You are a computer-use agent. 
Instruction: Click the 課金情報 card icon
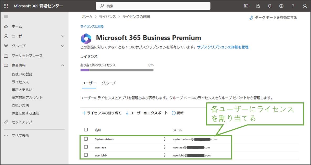6,65
